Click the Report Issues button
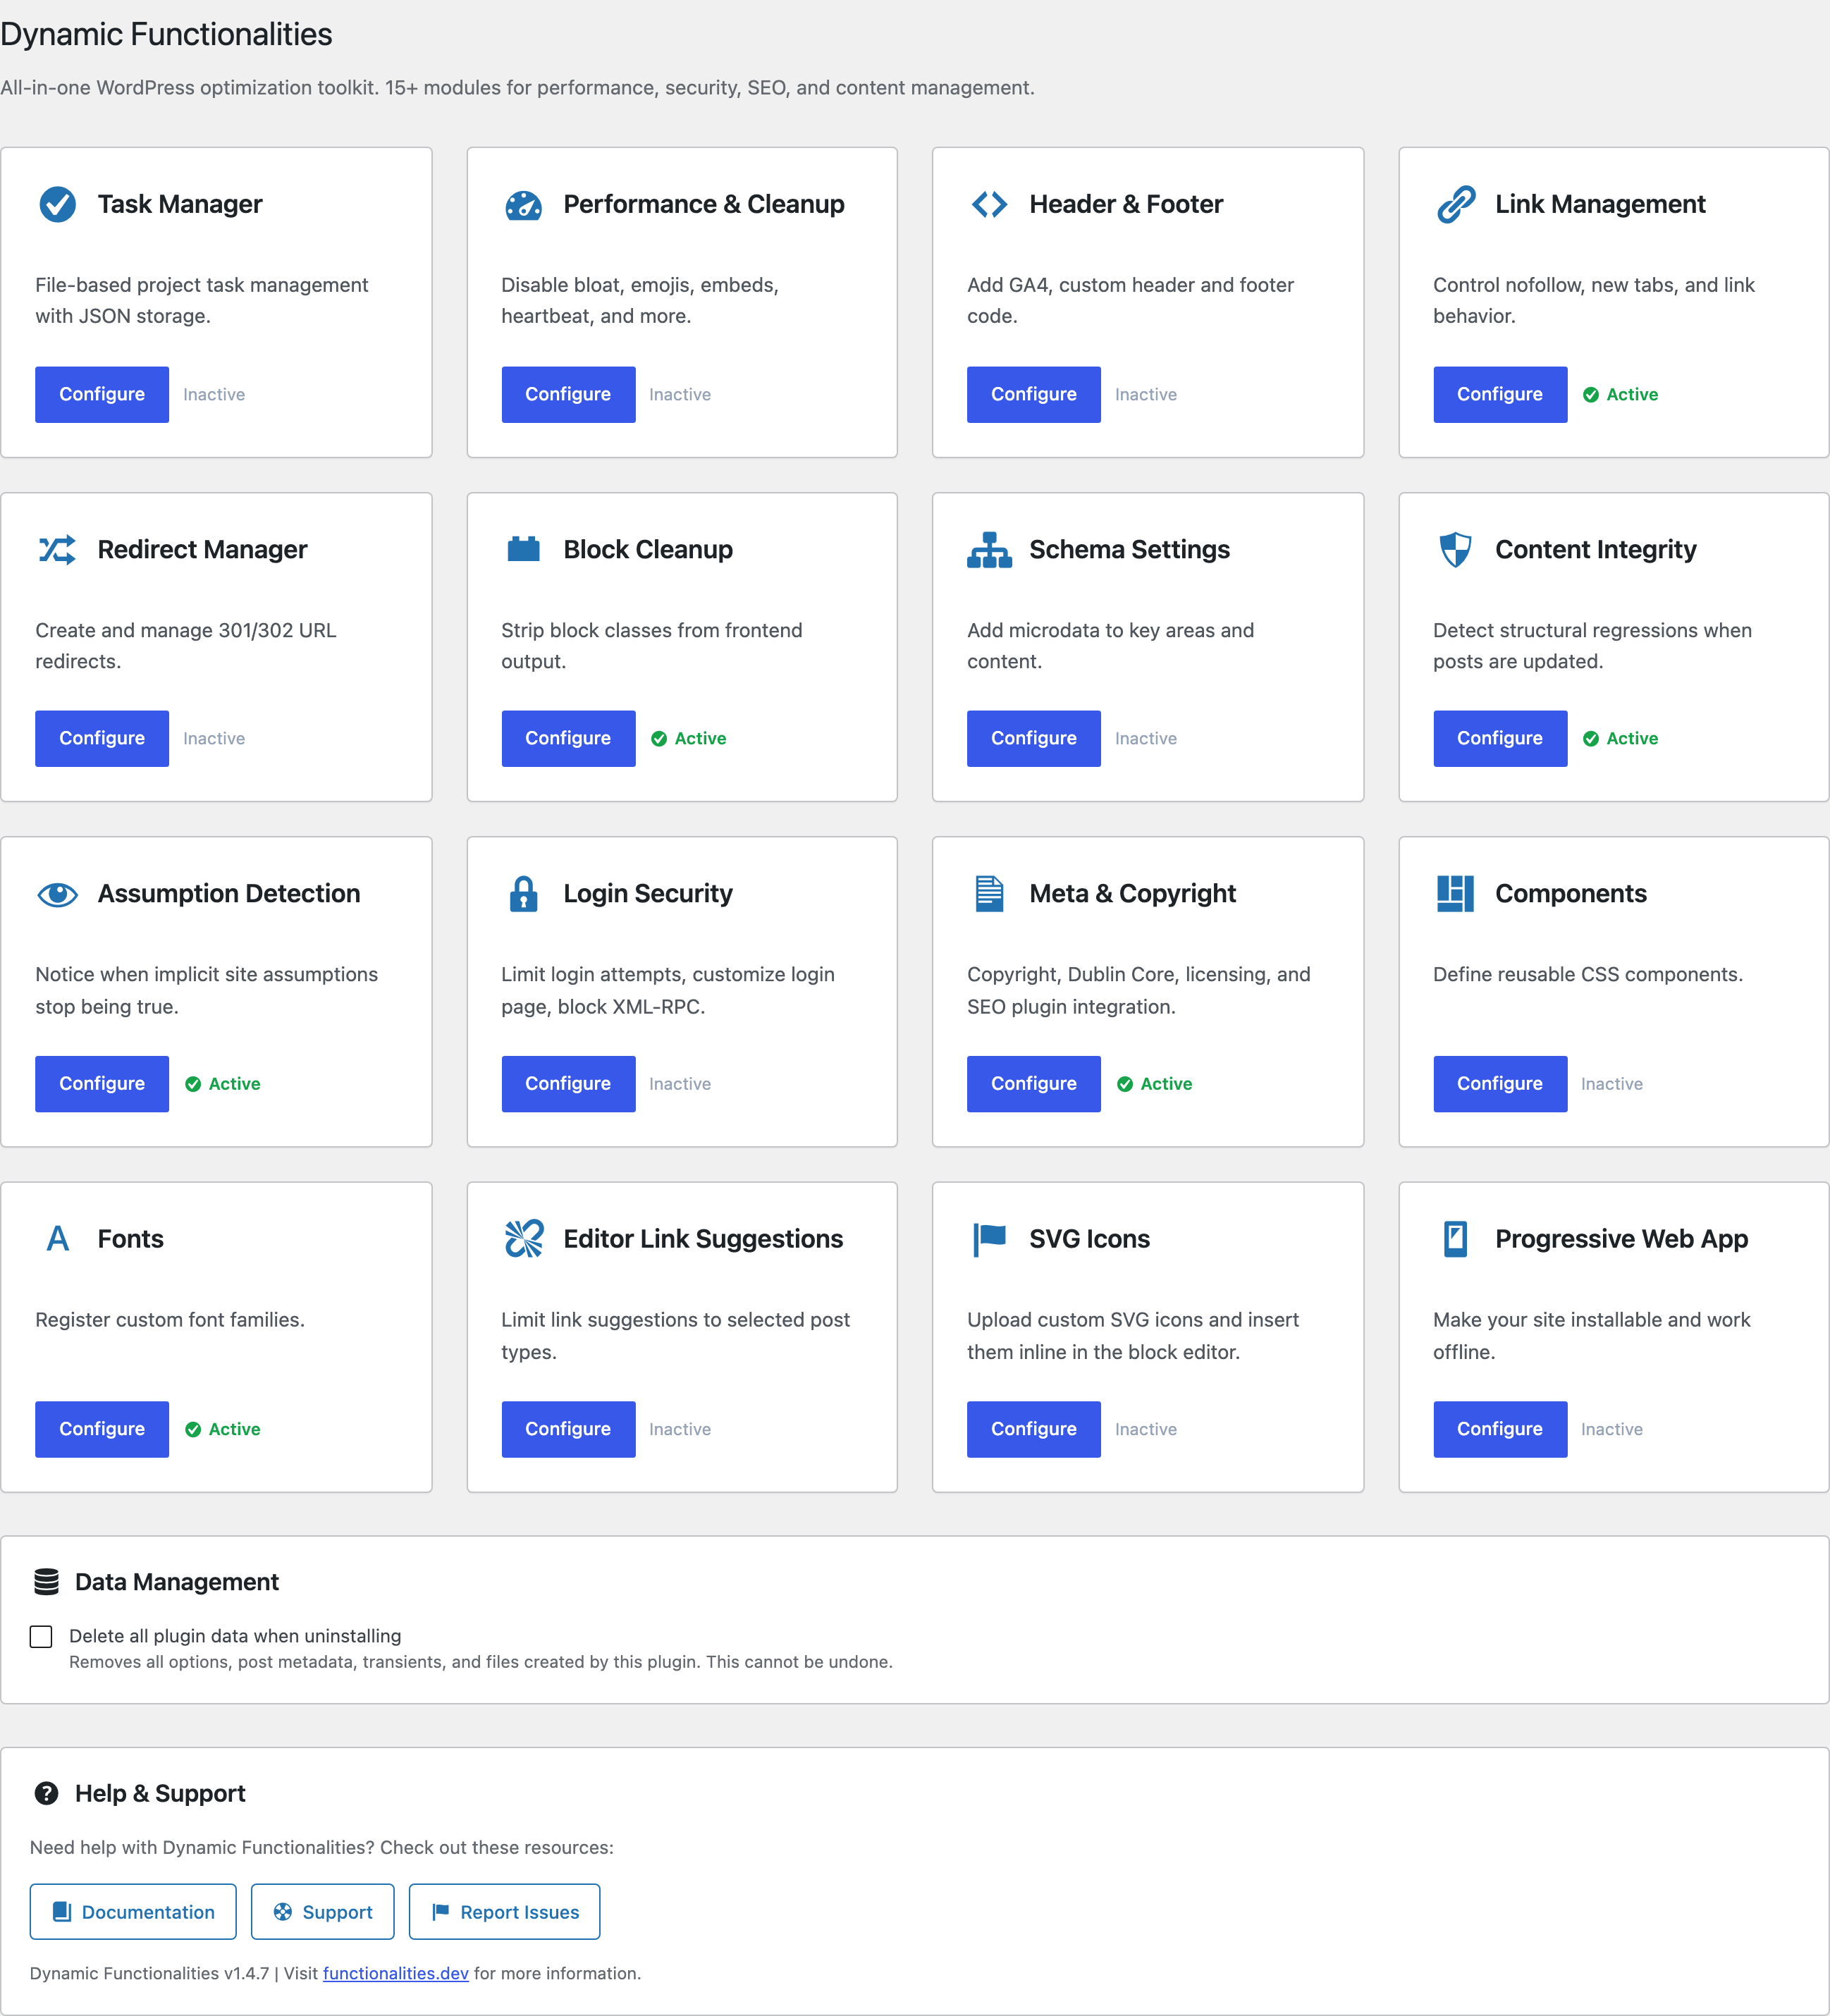Viewport: 1830px width, 2016px height. pyautogui.click(x=504, y=1912)
